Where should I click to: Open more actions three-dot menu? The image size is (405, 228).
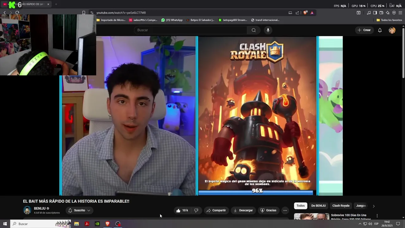285,210
